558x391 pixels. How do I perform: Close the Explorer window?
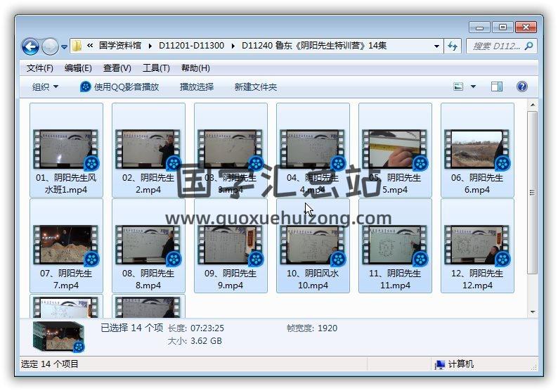(x=526, y=27)
